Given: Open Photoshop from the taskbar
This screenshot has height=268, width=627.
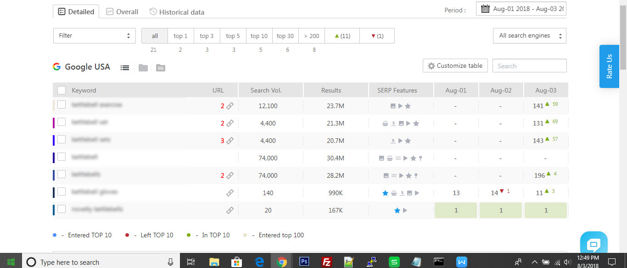Looking at the screenshot, I should point(304,262).
